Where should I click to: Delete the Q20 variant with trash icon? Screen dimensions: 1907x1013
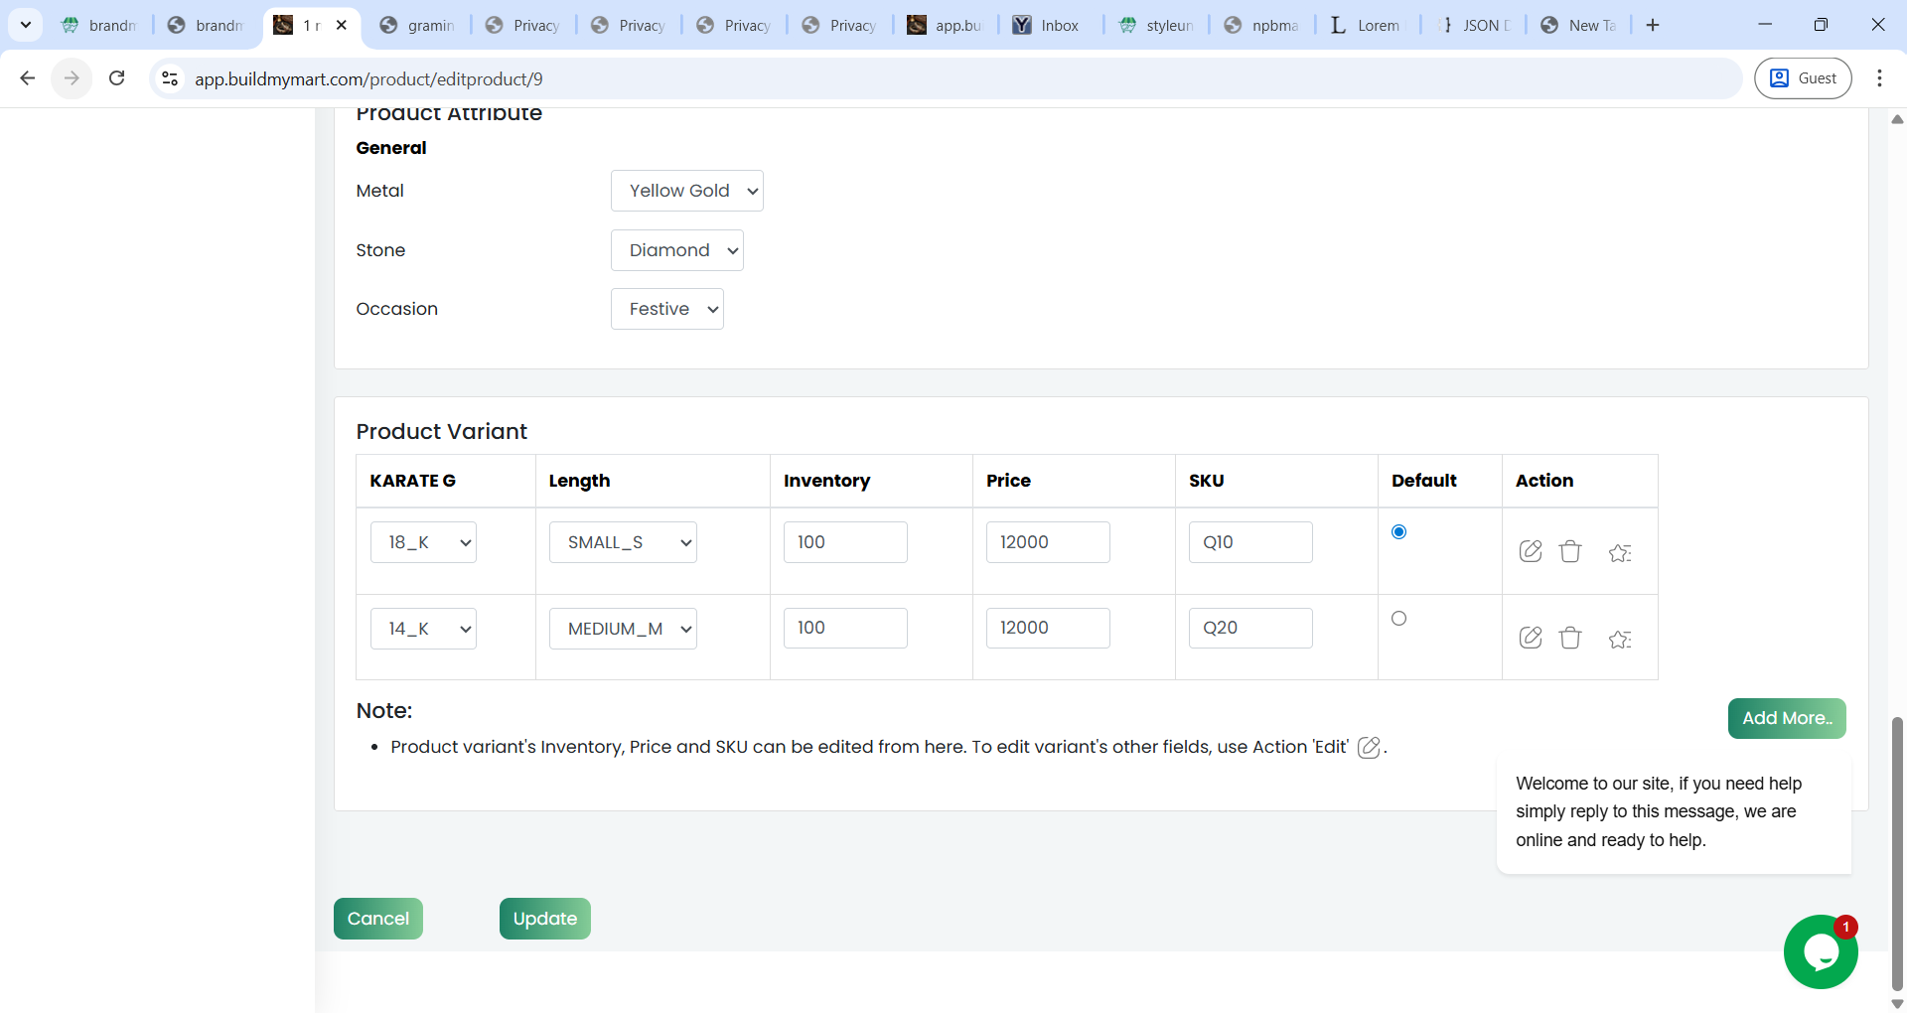pos(1570,638)
